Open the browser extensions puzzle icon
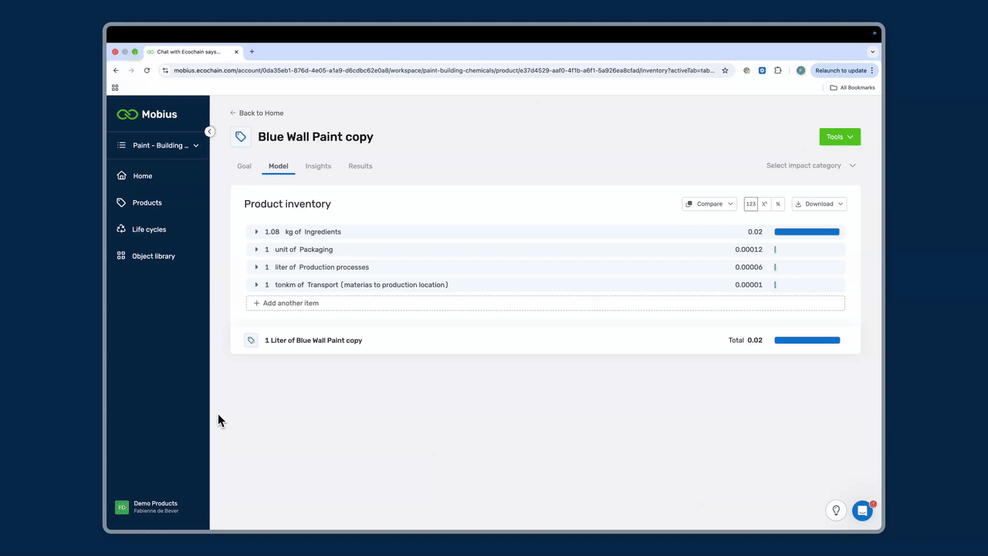The width and height of the screenshot is (988, 556). [x=777, y=70]
